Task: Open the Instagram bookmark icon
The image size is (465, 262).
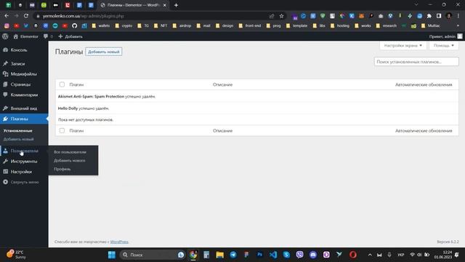Action: [7, 26]
